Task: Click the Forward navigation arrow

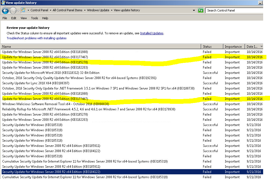Action: click(13, 10)
